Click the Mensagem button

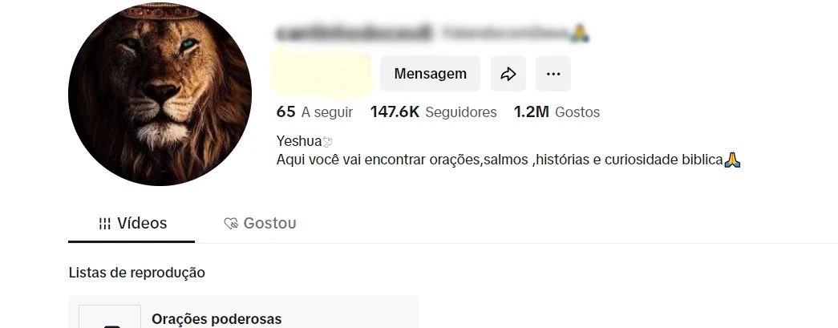[430, 74]
